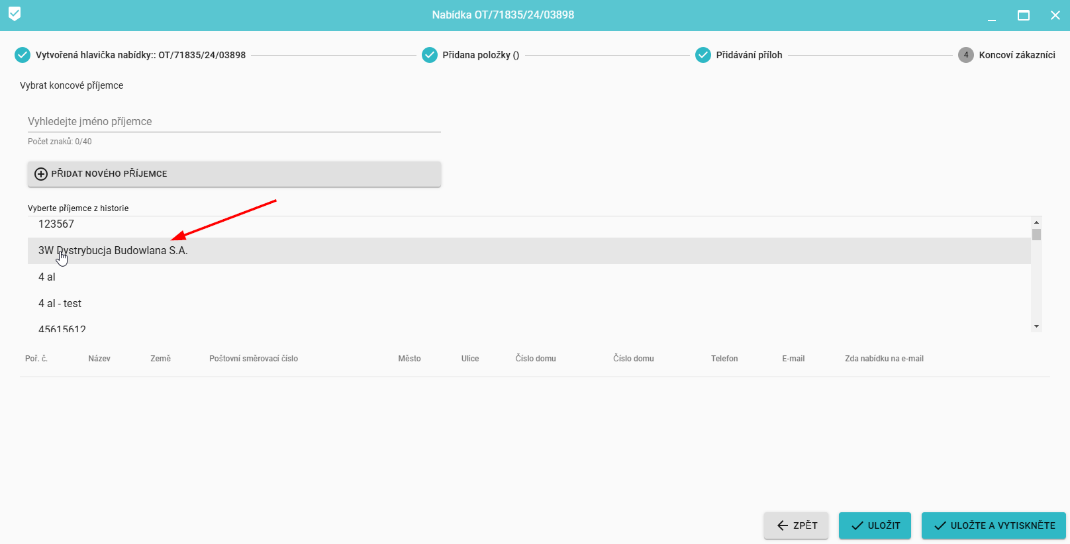Select recipient 123567 from history
The height and width of the screenshot is (544, 1070).
coord(56,224)
